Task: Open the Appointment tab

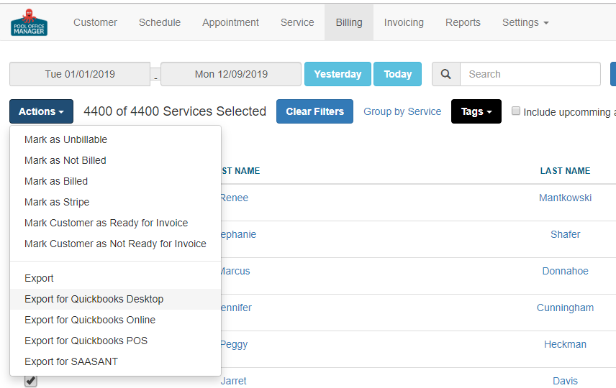Action: click(230, 22)
